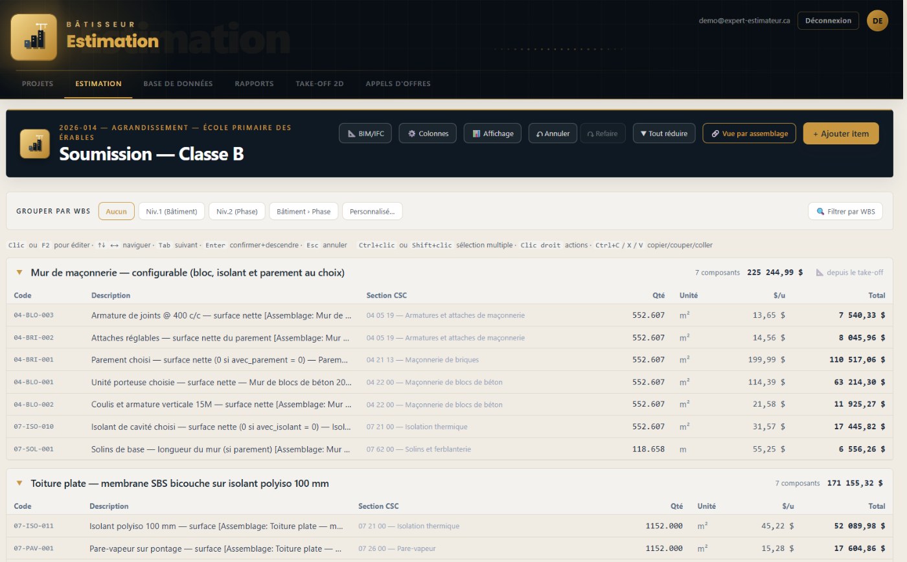Click Tout réduire to collapse all
Viewport: 907px width, 562px height.
point(664,133)
